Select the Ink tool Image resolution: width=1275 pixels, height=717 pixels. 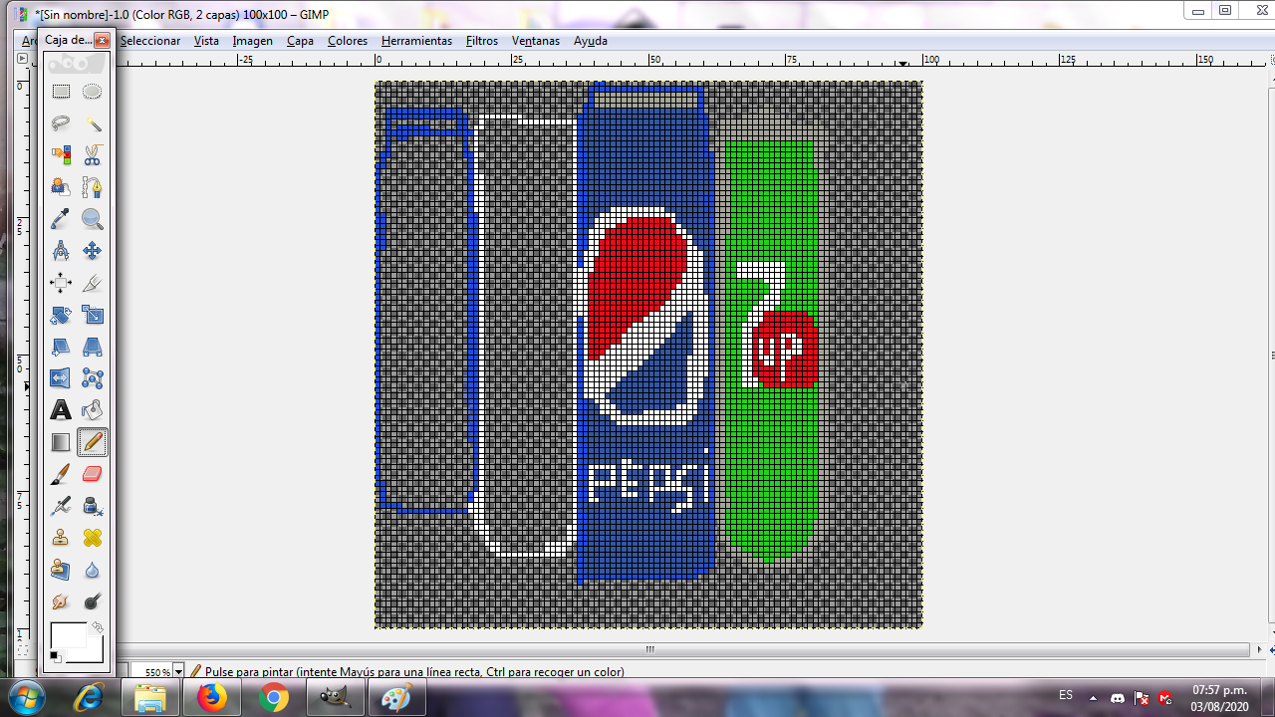click(93, 506)
